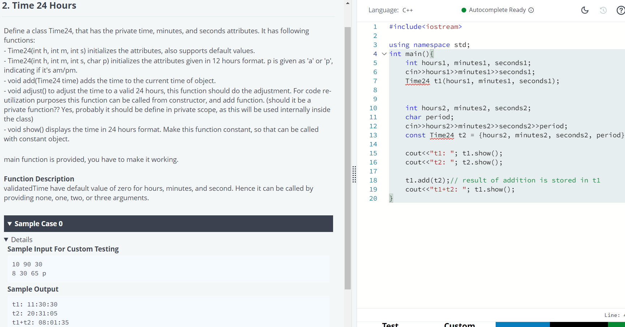The image size is (625, 327).
Task: Click line number 7 in gutter
Action: [375, 81]
